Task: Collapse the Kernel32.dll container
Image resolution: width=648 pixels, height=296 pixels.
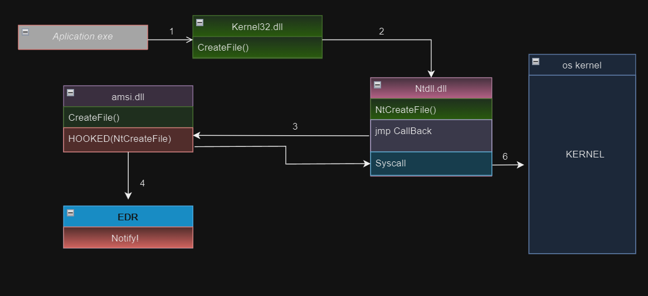Action: (199, 23)
